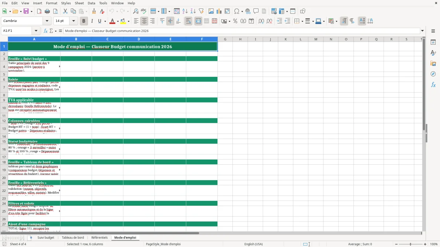Viewport: 440px width, 247px height.
Task: Format cells as date
Action: pos(252,21)
